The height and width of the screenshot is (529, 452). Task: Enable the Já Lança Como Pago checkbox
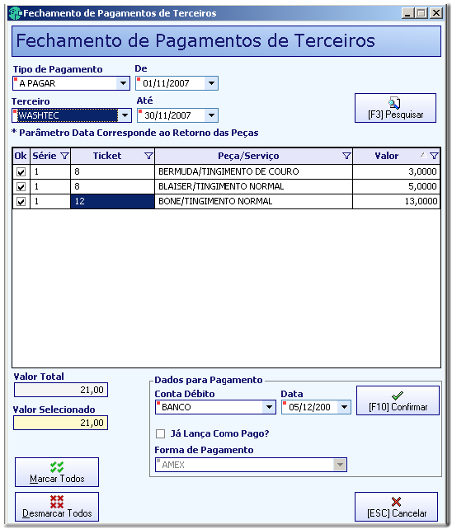click(161, 434)
